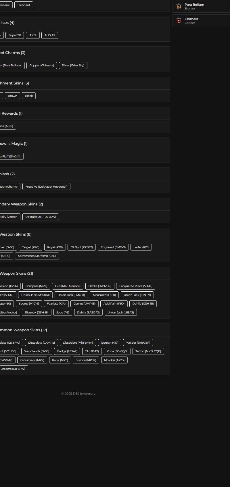The image size is (230, 487).
Task: Pick the Acid Rain (P90) skin
Action: pyautogui.click(x=114, y=304)
